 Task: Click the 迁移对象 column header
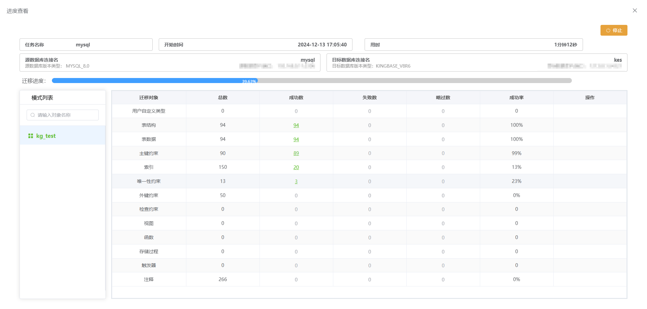click(x=149, y=98)
